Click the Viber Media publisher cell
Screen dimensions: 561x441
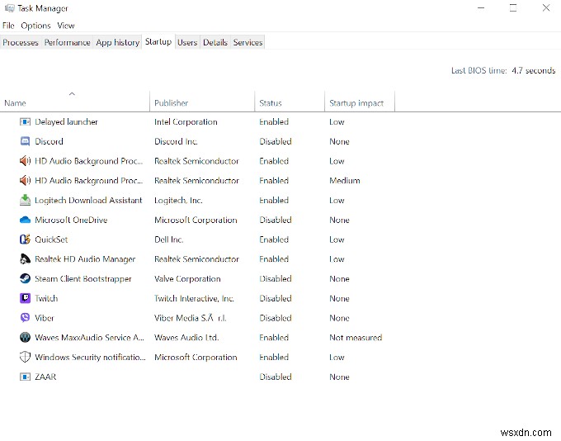click(x=190, y=318)
